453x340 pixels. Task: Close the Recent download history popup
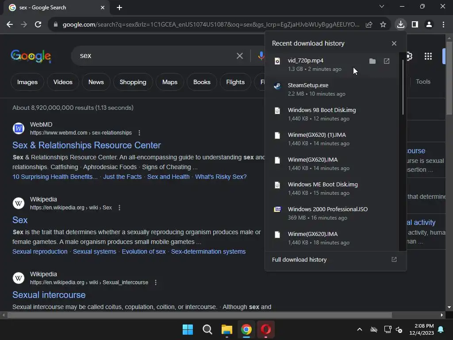click(394, 43)
